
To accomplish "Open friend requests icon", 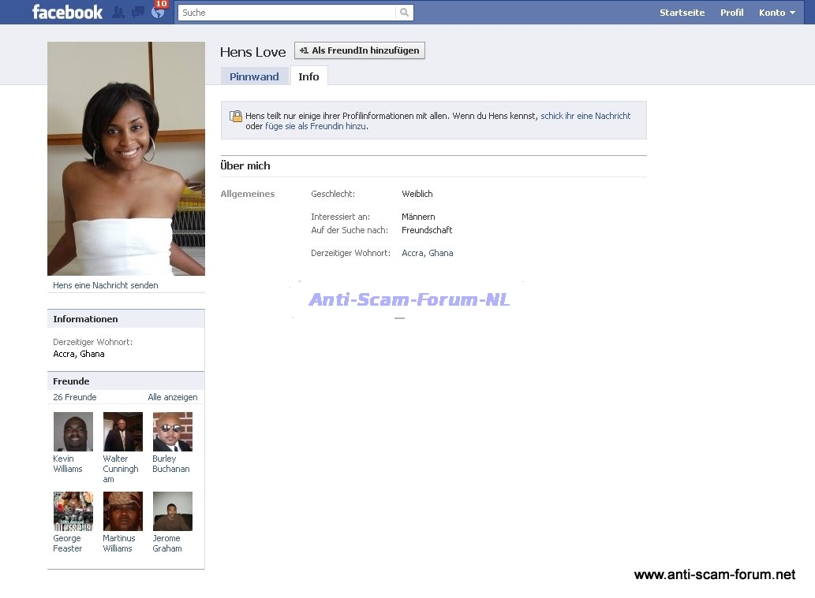I will coord(118,13).
